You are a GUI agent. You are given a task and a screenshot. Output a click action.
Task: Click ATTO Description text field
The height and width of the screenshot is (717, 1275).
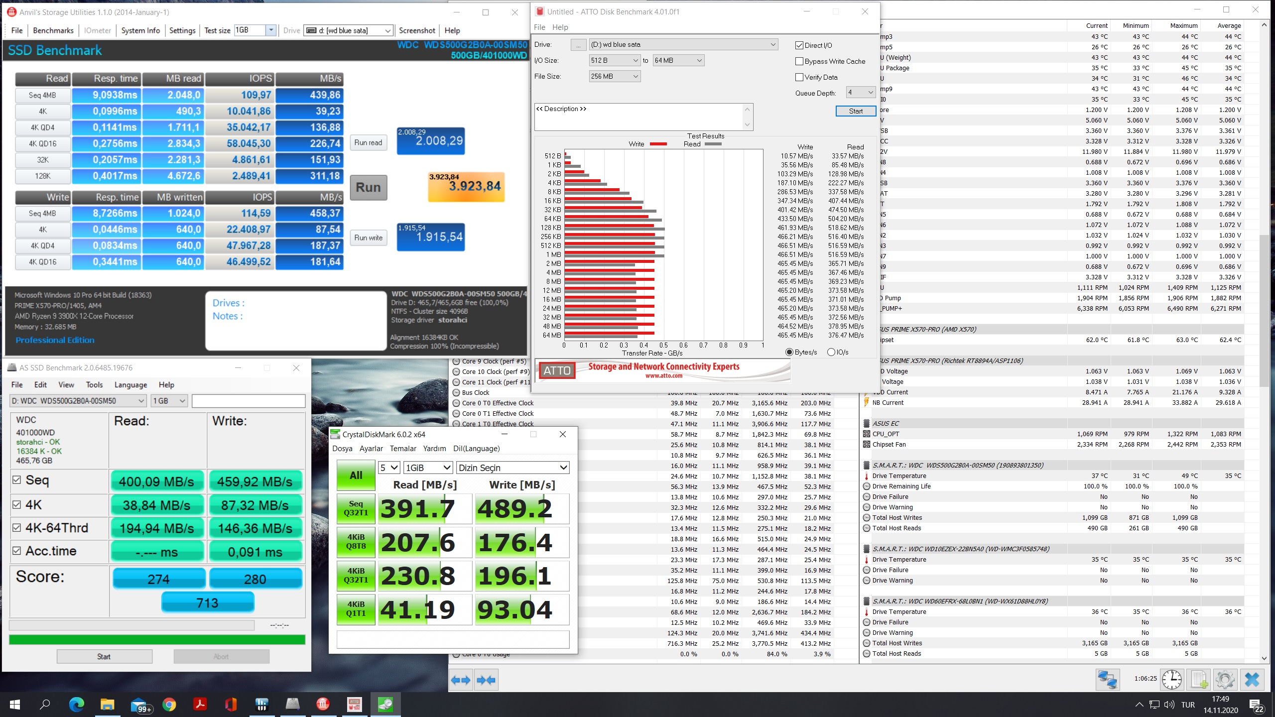click(x=643, y=117)
